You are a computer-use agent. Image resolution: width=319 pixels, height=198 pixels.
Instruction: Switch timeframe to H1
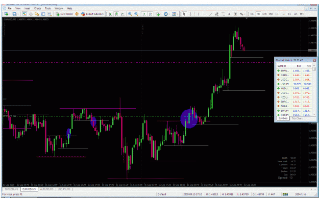tap(277, 14)
